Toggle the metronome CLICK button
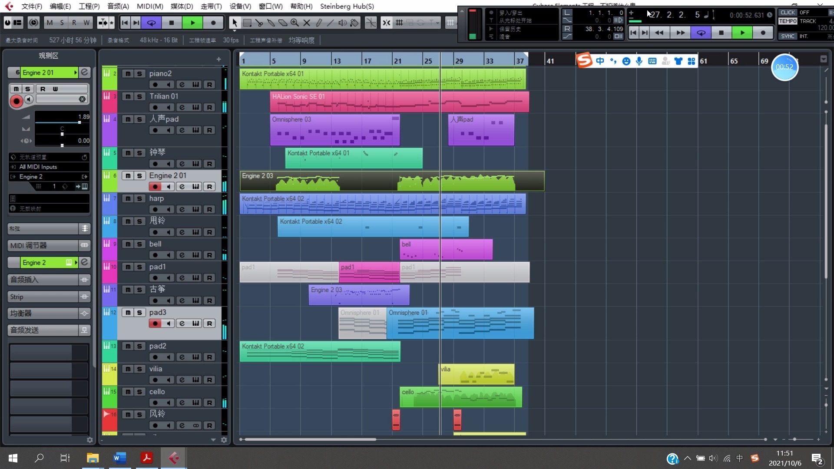 pos(788,13)
